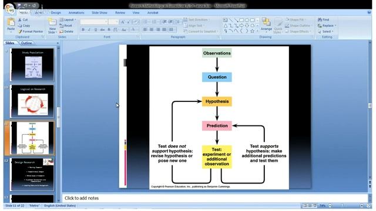The height and width of the screenshot is (211, 376).
Task: Open the Replace dropdown arrow
Action: coord(335,26)
